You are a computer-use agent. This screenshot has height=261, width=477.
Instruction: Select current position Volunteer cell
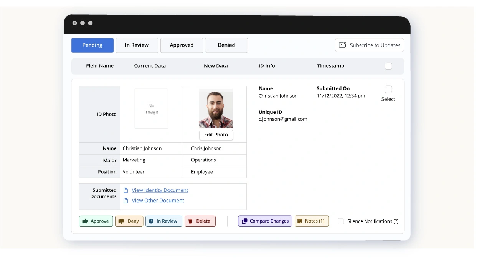click(x=151, y=172)
